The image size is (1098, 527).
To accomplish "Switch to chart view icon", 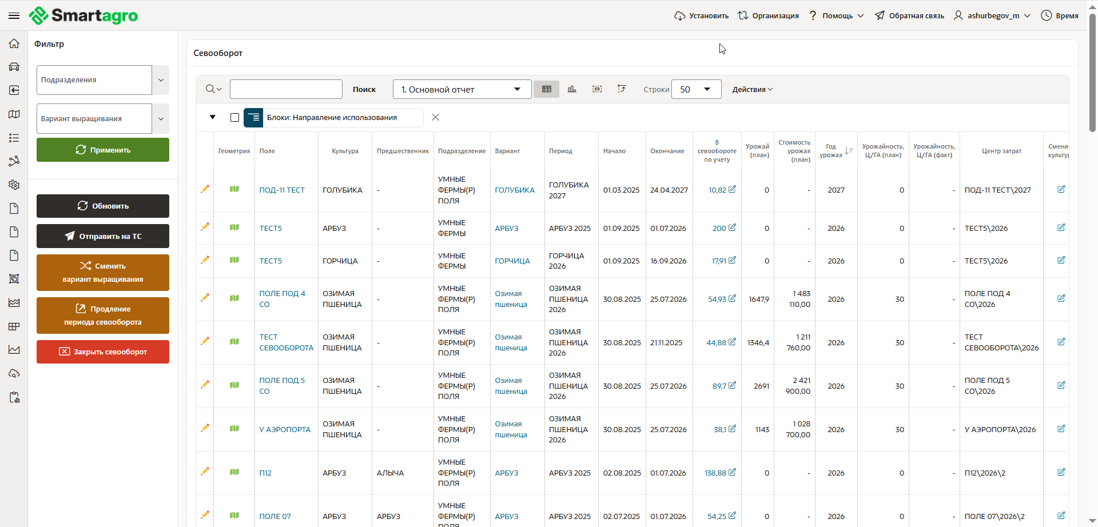I will [x=572, y=89].
